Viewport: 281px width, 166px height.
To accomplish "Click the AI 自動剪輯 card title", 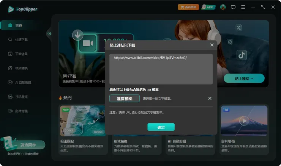I will (177, 141).
